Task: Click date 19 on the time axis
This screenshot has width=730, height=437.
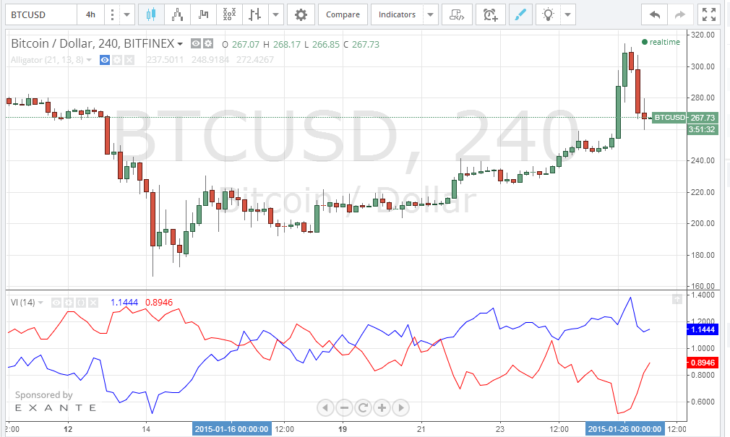Action: pyautogui.click(x=343, y=429)
